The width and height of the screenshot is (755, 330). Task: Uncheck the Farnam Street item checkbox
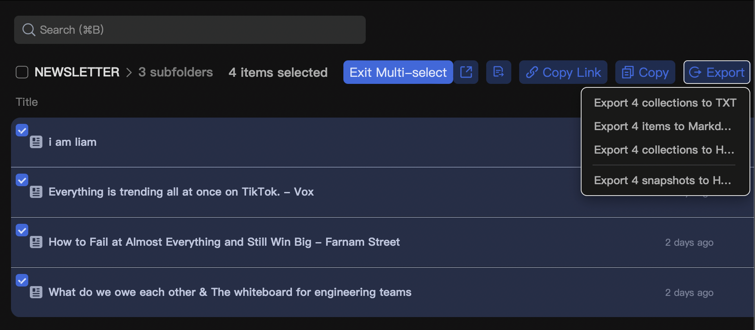click(22, 230)
